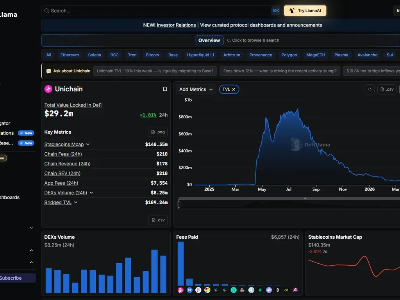Click the Total Value Locked in DeFi label
400x300 pixels.
click(73, 105)
